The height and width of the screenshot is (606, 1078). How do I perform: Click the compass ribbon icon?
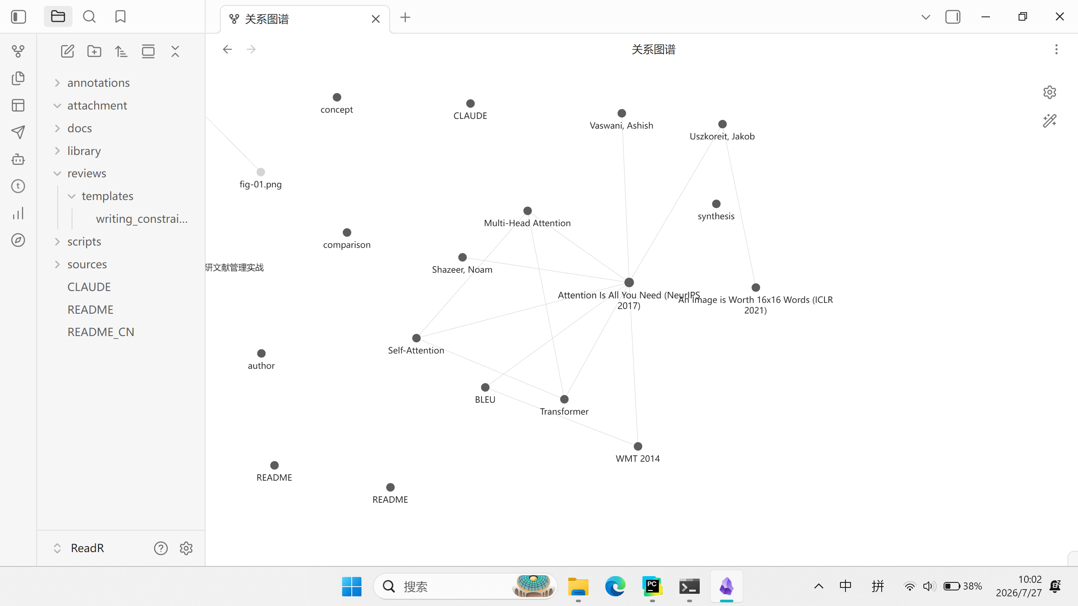pos(18,240)
